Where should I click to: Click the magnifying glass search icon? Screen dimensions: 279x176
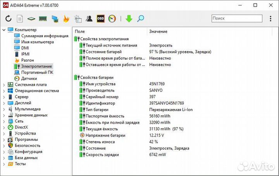click(140, 19)
